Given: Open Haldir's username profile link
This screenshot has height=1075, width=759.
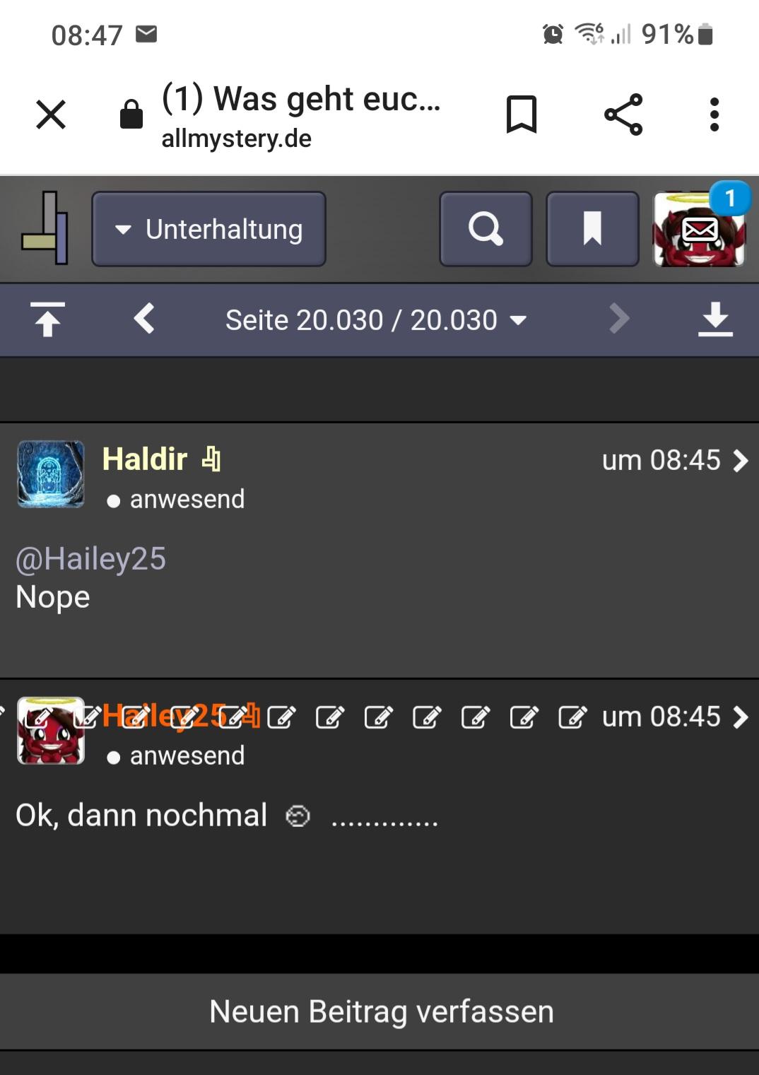Looking at the screenshot, I should point(145,459).
